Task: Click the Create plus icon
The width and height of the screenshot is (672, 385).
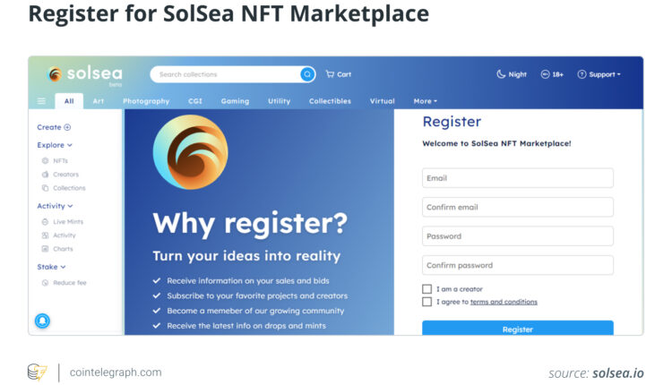Action: [67, 127]
